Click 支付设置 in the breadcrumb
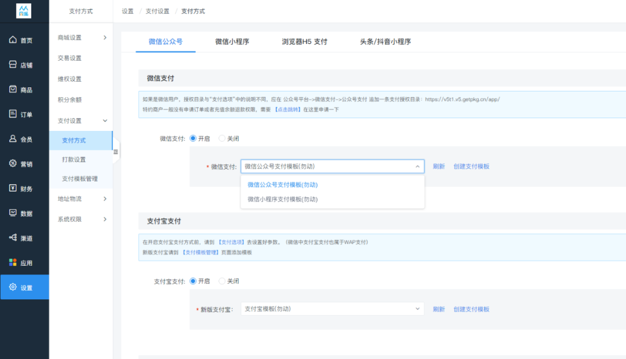Viewport: 626px width, 359px height. (x=157, y=11)
